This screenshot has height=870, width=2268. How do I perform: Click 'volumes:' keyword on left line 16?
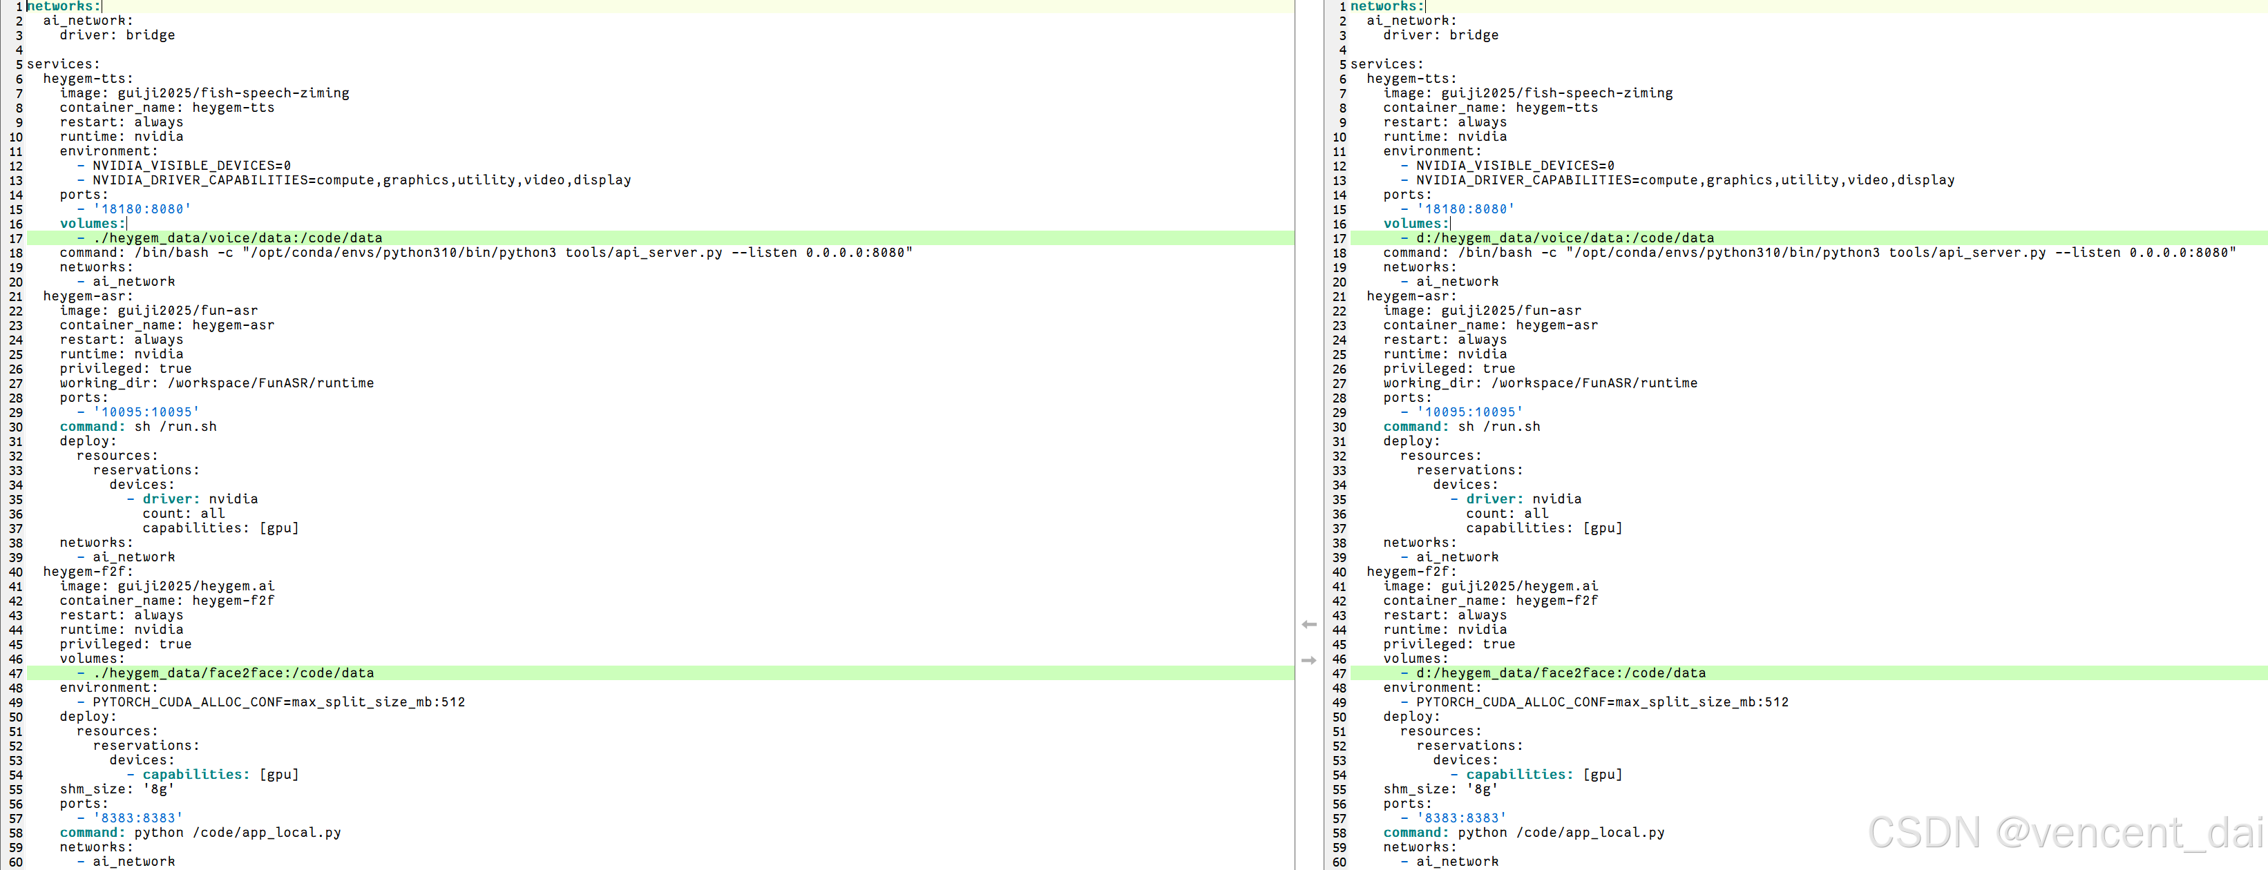pos(92,224)
